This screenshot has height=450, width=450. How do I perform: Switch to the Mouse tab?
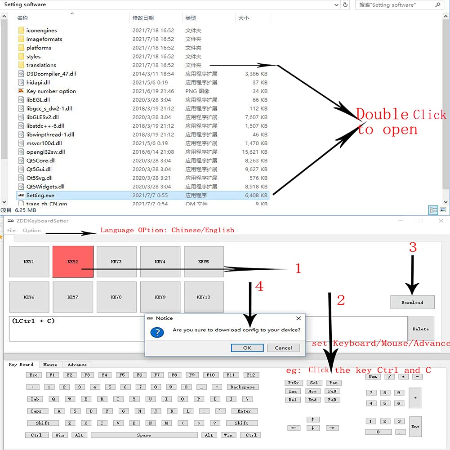[50, 365]
